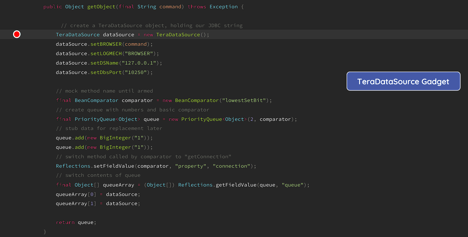Click the setBROWSER method call
Screen dimensions: 468x237
[106, 44]
